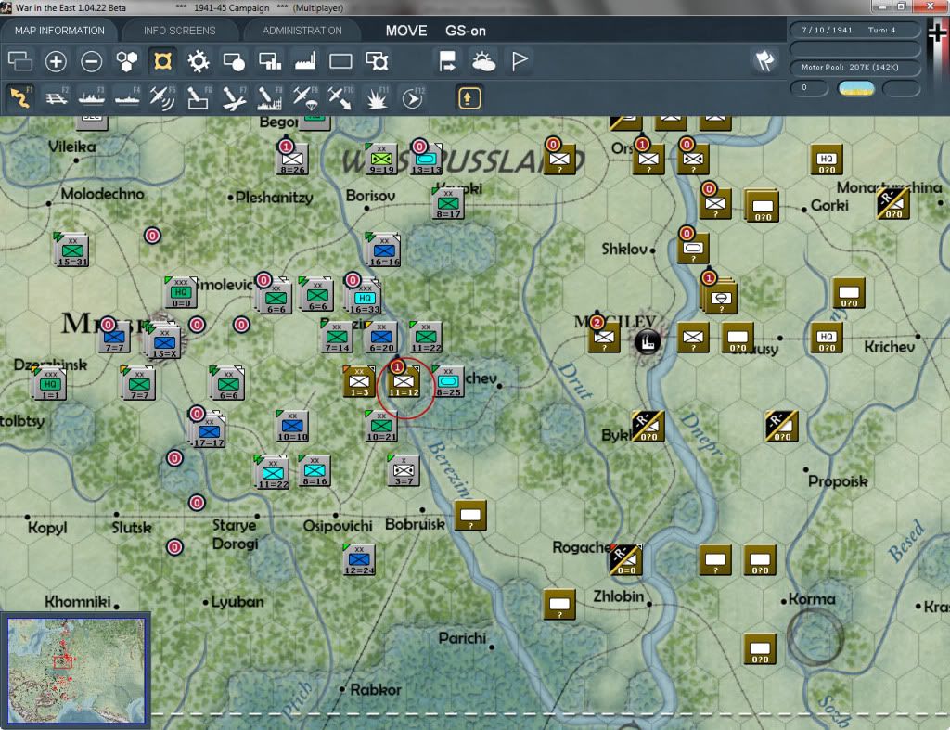Screen dimensions: 950x730
Task: Select the cyan HQ stack labeled 16=33
Action: pyautogui.click(x=364, y=298)
